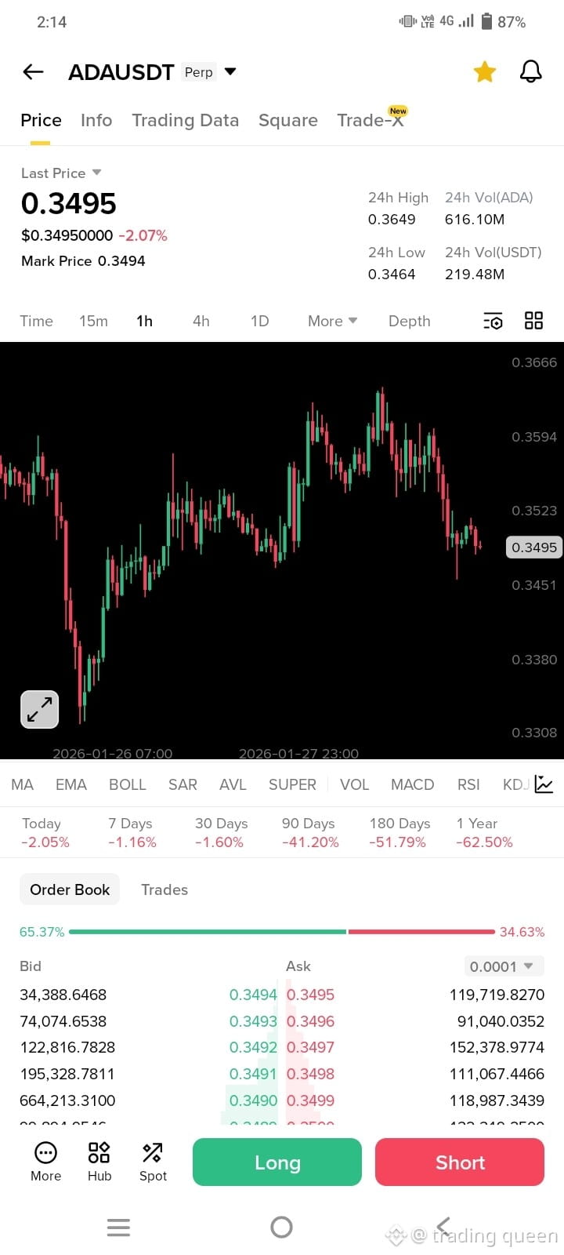Open the notification bell

point(530,71)
